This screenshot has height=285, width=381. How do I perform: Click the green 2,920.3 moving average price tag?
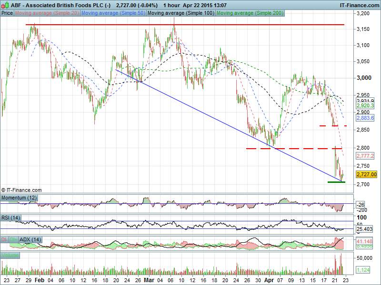coord(365,105)
